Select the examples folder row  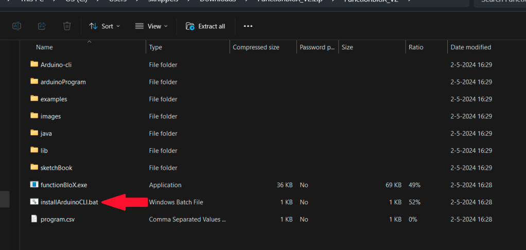[54, 99]
